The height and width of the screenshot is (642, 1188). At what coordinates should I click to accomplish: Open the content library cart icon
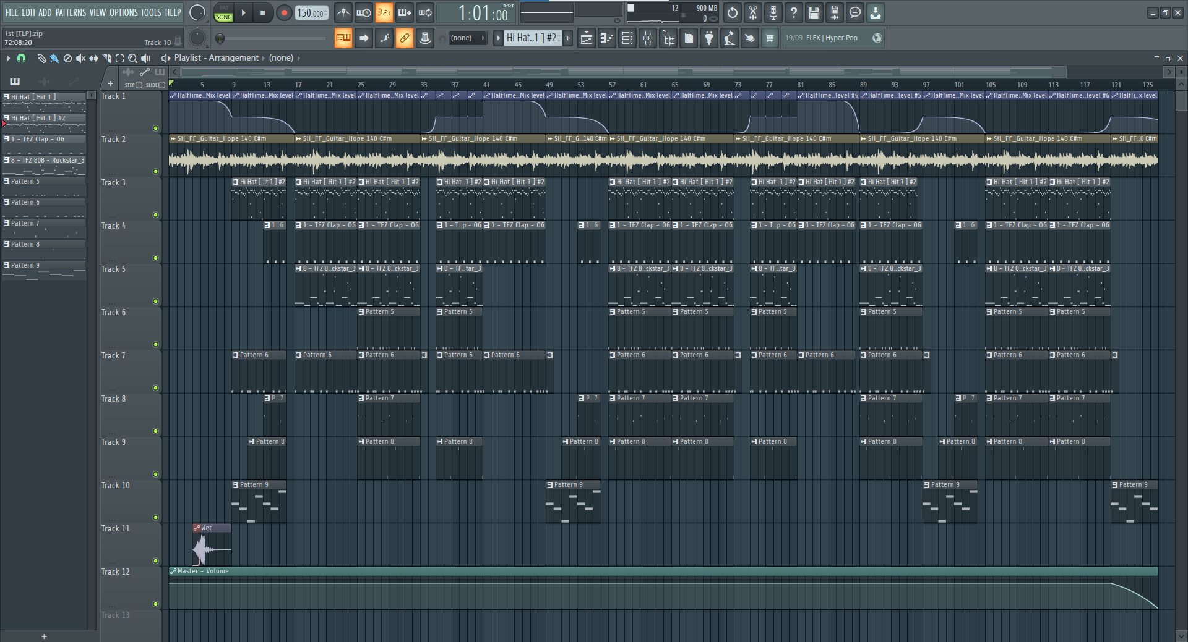(x=770, y=38)
